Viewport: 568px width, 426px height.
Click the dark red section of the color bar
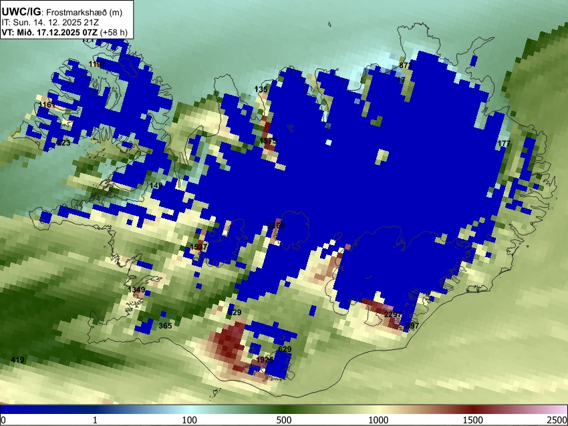[473, 410]
